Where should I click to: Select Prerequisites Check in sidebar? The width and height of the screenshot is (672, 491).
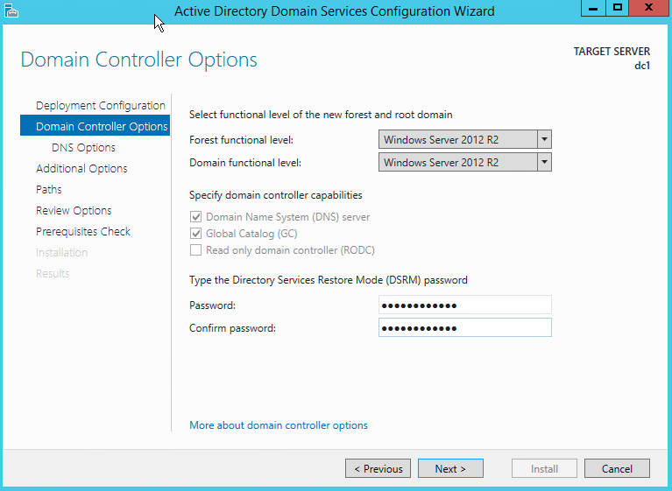[83, 232]
